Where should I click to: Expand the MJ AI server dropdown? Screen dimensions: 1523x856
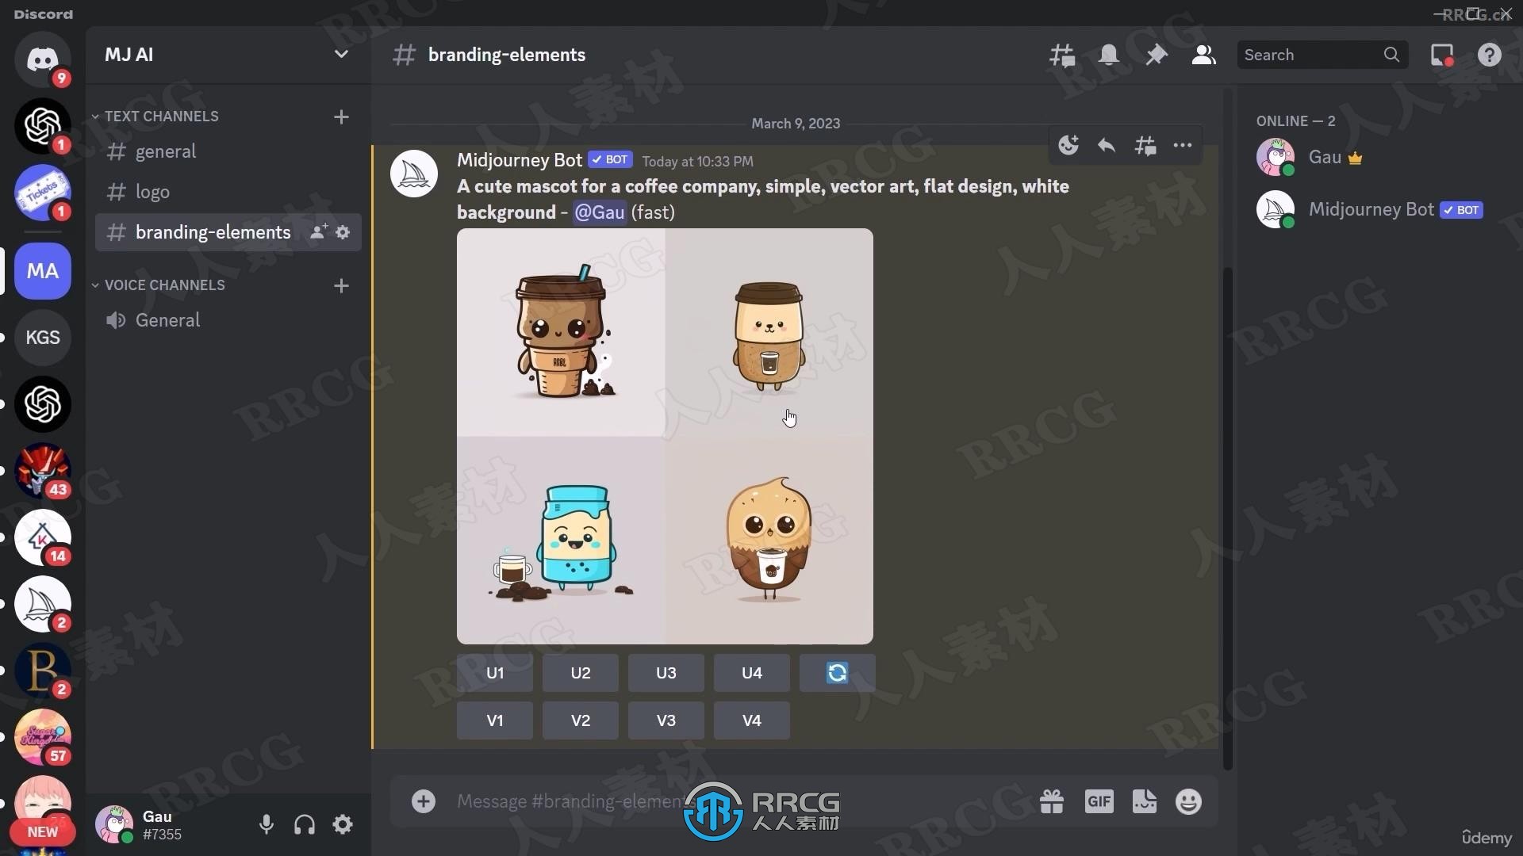(x=341, y=55)
